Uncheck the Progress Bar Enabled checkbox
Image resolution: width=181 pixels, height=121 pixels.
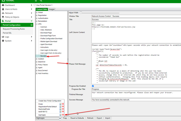pos(93,86)
